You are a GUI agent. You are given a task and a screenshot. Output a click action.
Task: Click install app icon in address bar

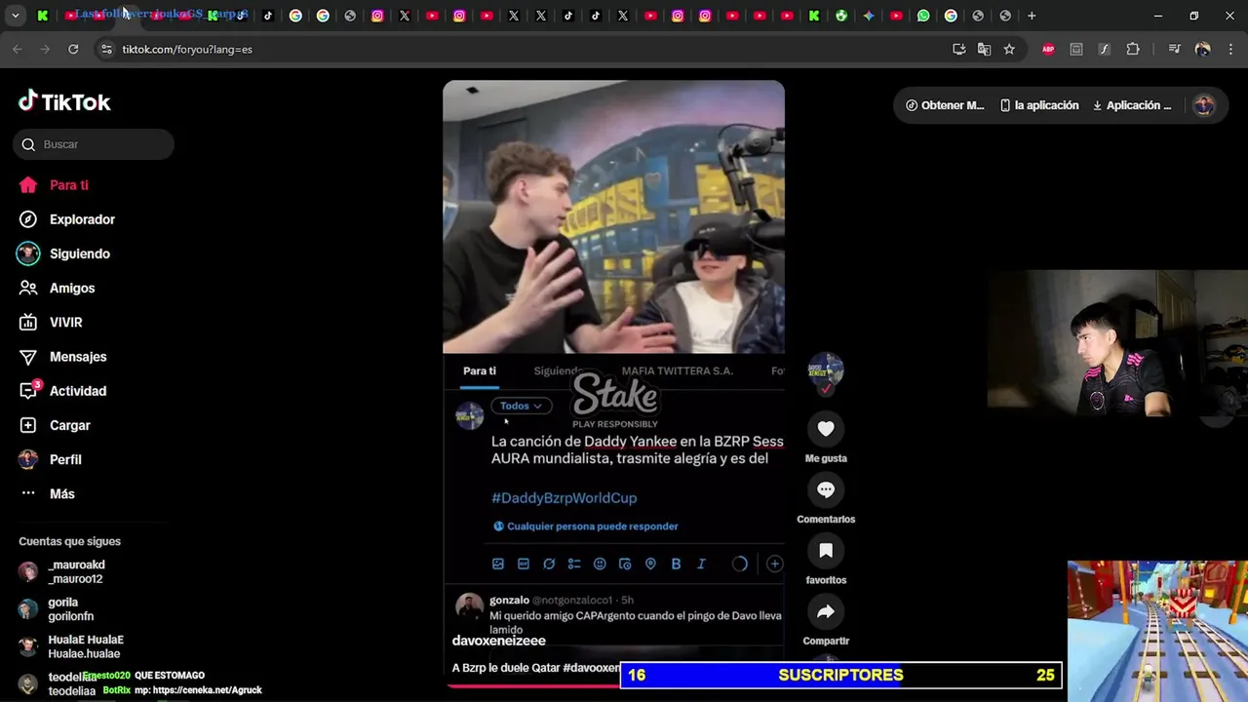pos(959,49)
